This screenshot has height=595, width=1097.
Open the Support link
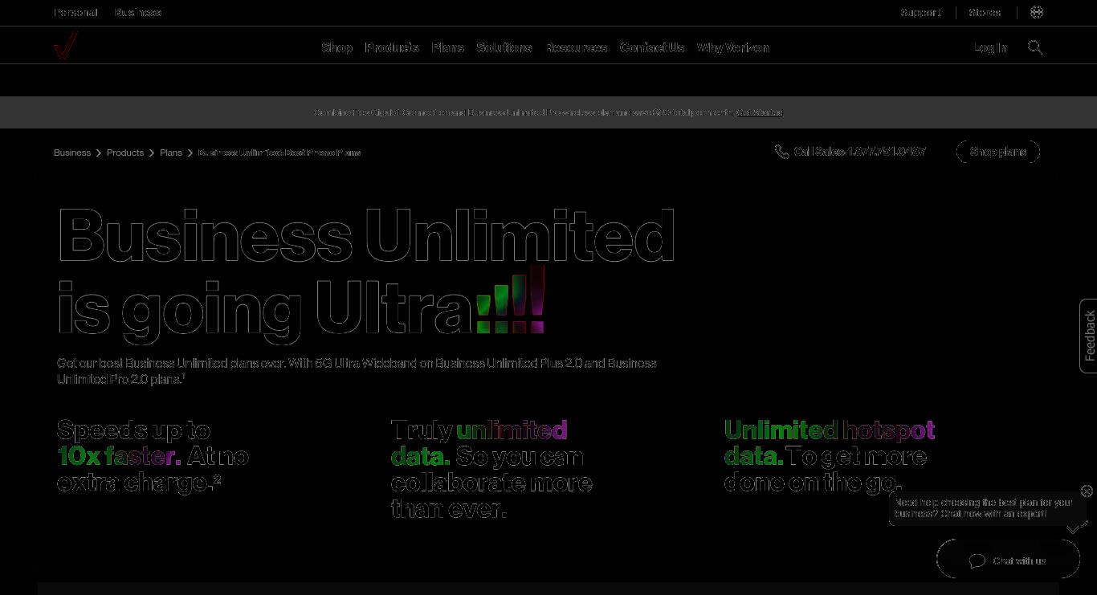920,12
